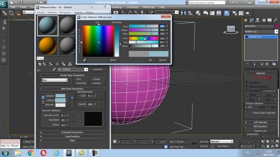Image resolution: width=280 pixels, height=157 pixels.
Task: Open the Customize menu
Action: coord(132,7)
